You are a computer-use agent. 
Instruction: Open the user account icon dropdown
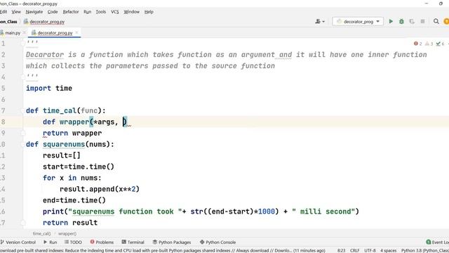coord(320,22)
